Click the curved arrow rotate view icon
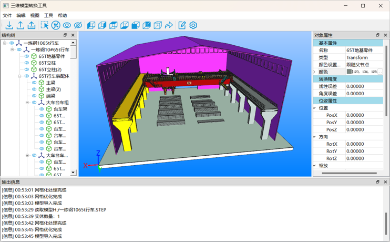The width and height of the screenshot is (390, 242). [x=169, y=25]
